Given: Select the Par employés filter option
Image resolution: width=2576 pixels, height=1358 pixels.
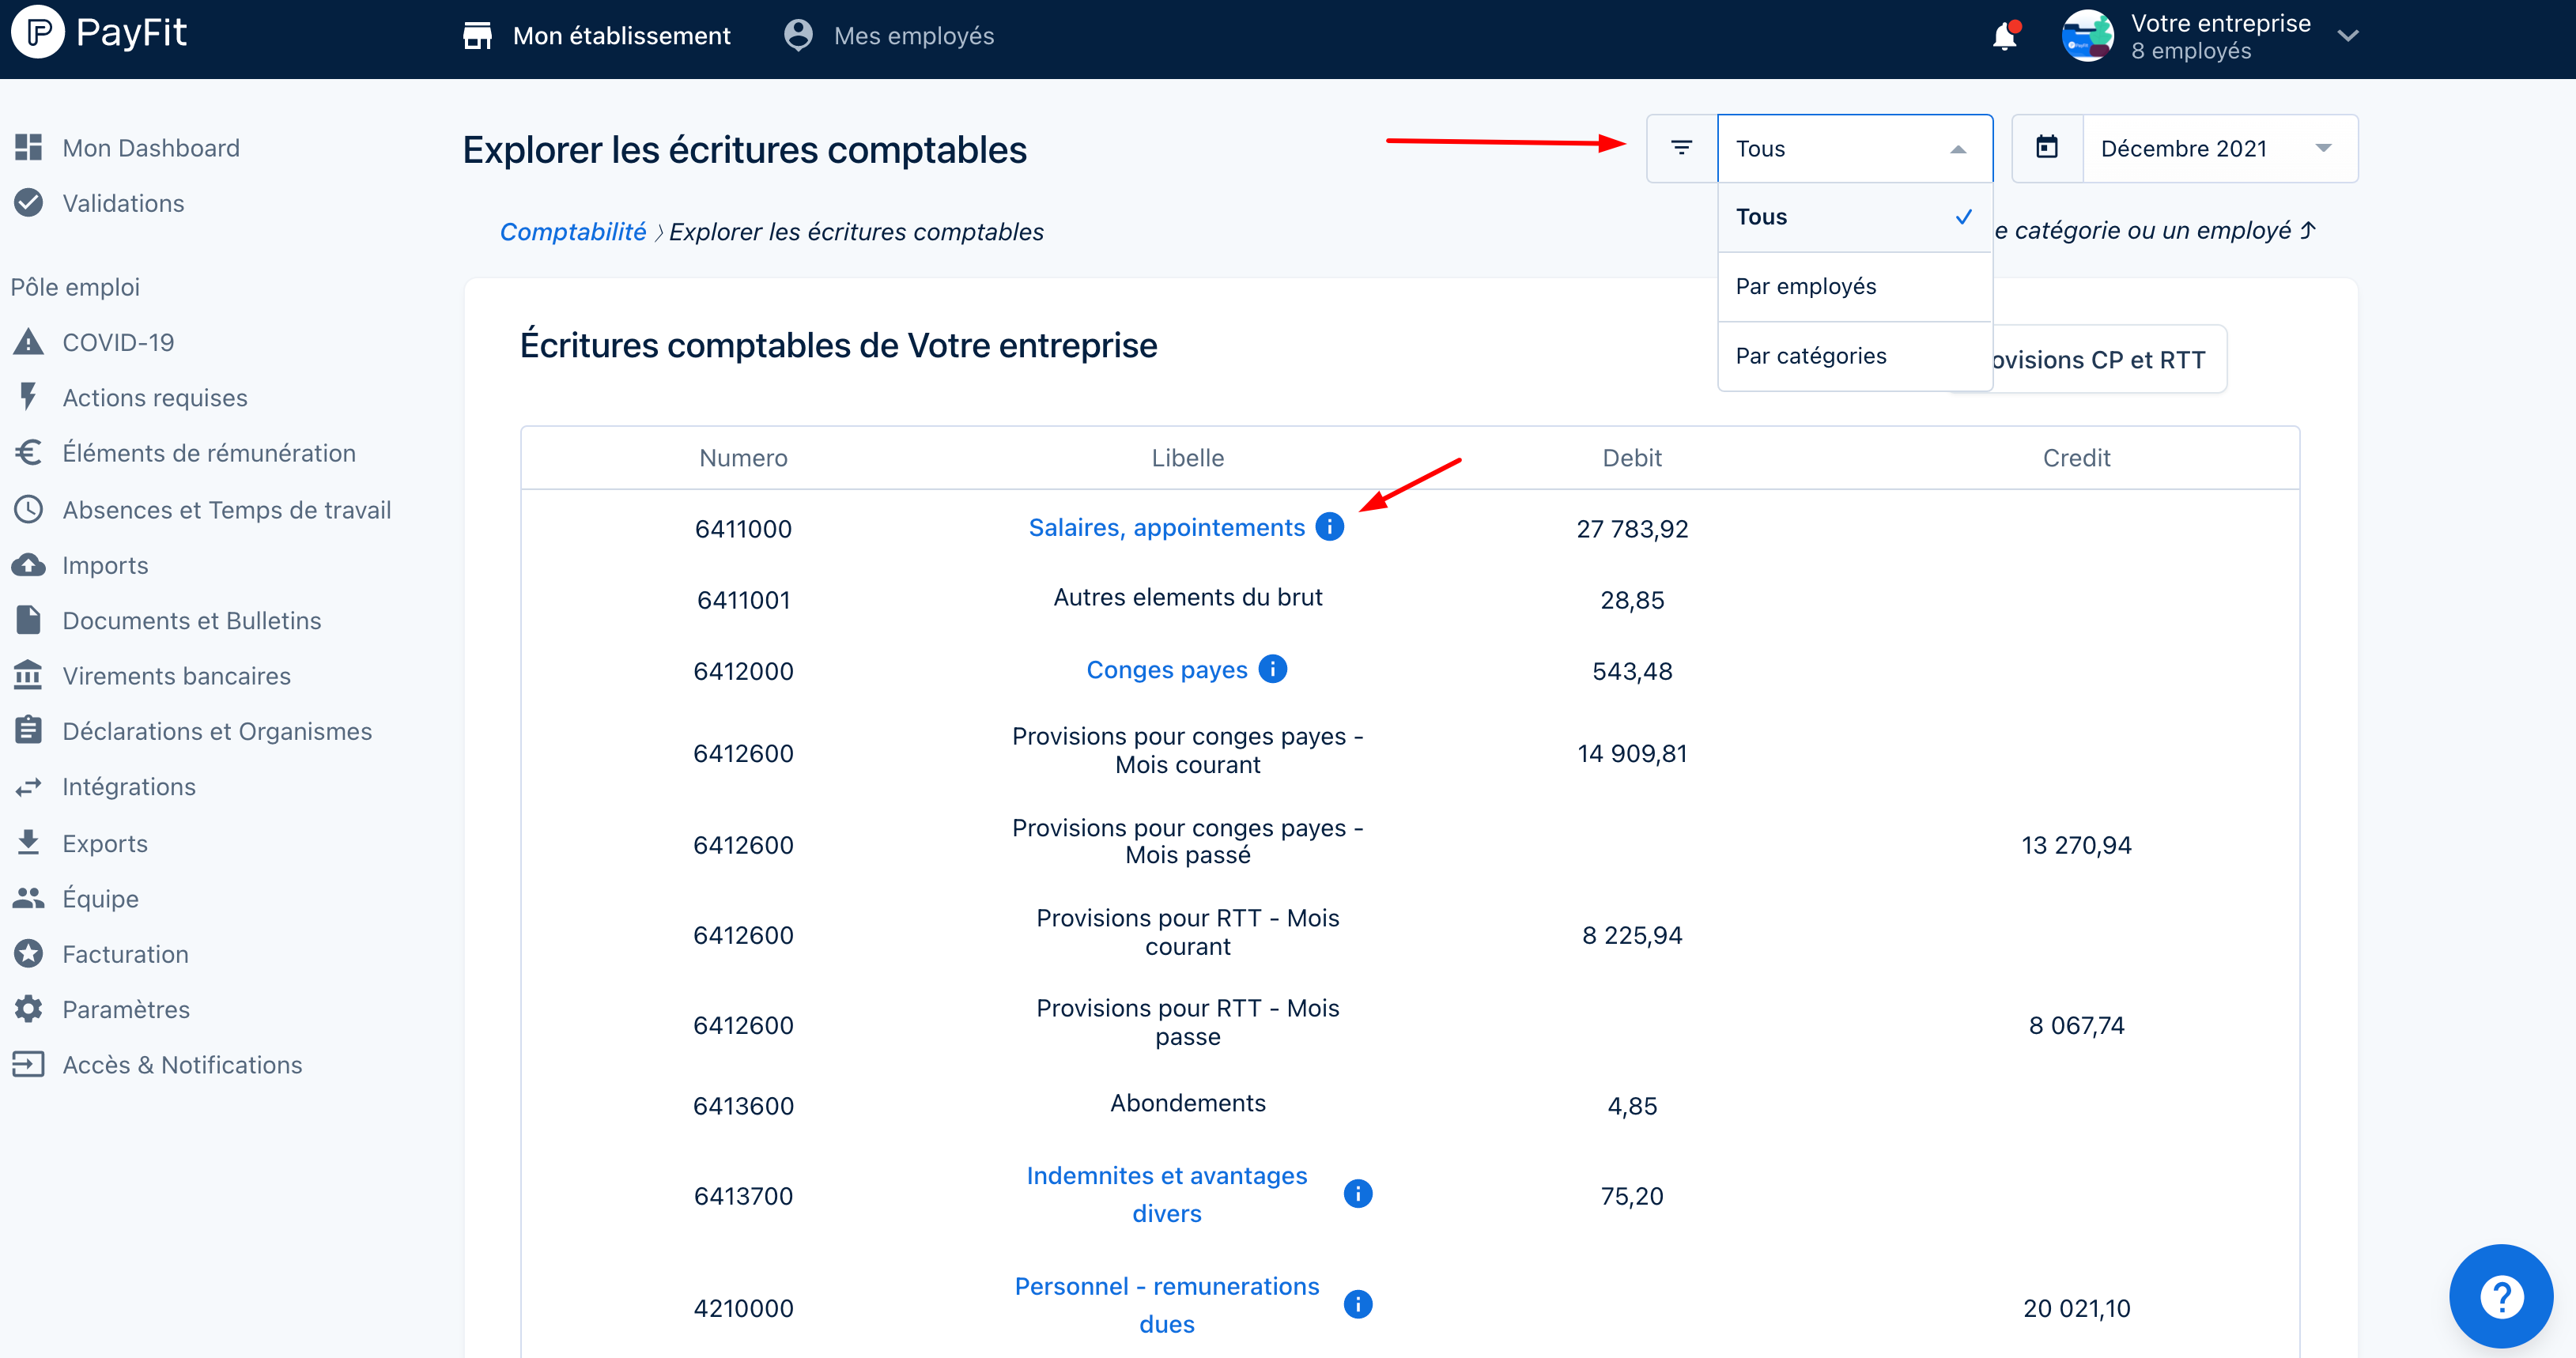Looking at the screenshot, I should pos(1805,286).
